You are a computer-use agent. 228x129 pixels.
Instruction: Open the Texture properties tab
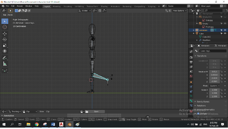point(191,111)
